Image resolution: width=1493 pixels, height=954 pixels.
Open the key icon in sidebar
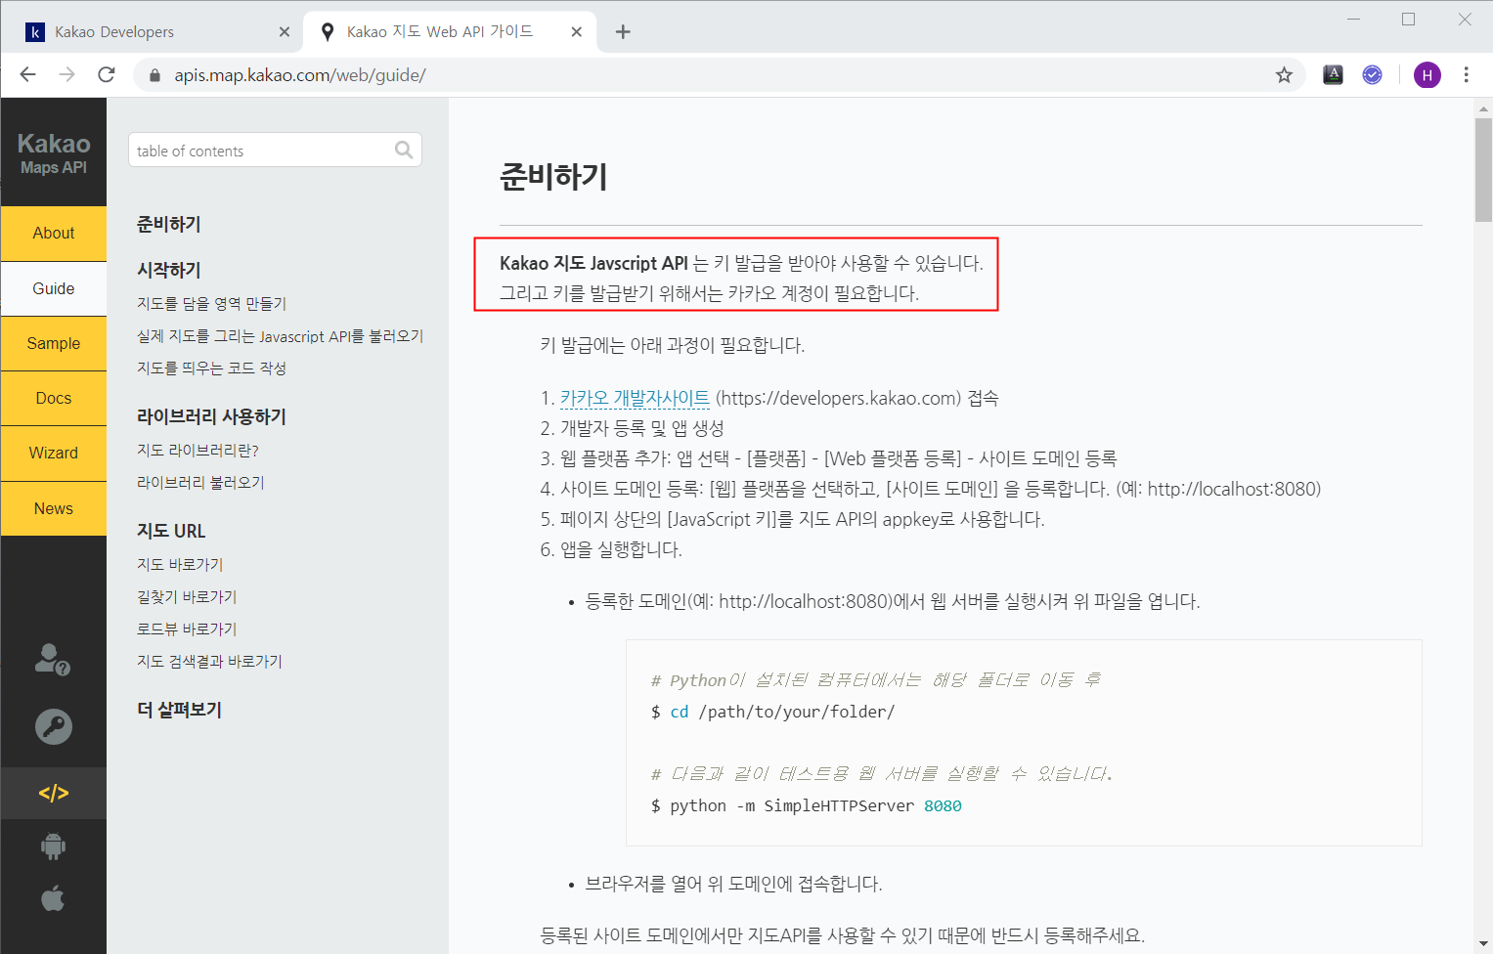tap(54, 726)
